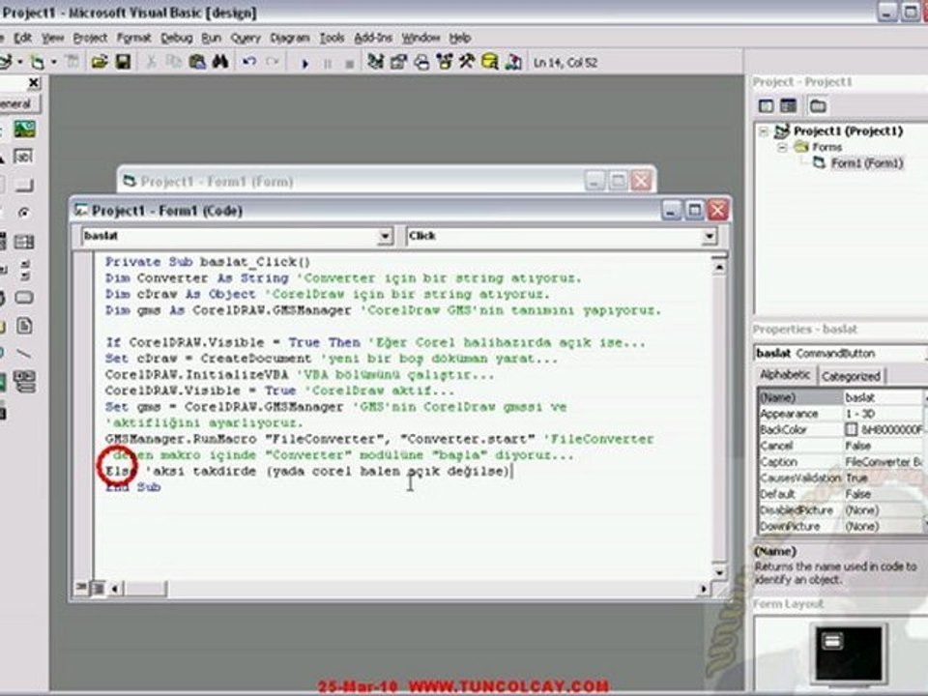Choose the OptionButton control in the toolbox
Viewport: 928px width, 696px height.
click(x=24, y=213)
